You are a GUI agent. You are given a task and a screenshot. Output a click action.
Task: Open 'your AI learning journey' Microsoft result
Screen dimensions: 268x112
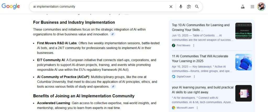click(203, 90)
